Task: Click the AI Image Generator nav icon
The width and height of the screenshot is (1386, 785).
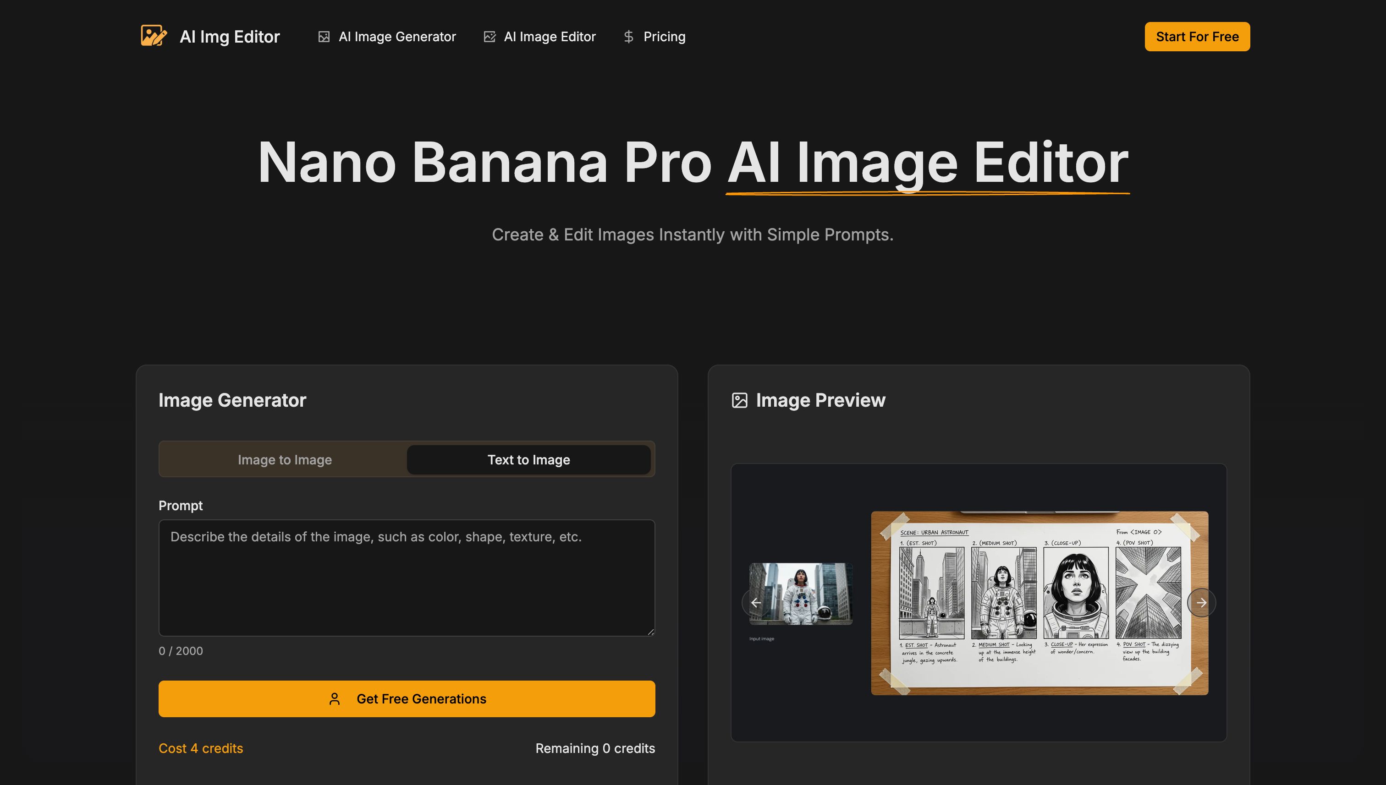Action: click(x=324, y=36)
